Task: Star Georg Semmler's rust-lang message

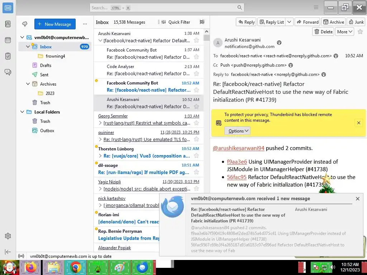Action: [x=196, y=123]
